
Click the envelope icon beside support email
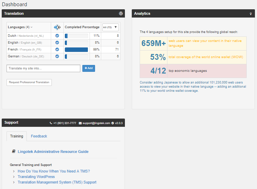coord(80,123)
